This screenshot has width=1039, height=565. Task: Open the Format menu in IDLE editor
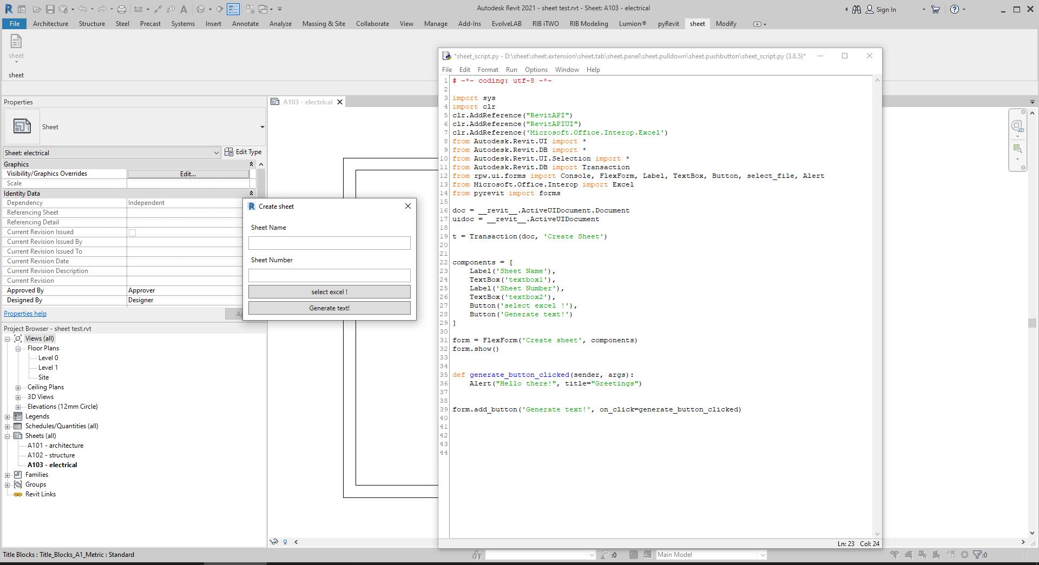(488, 70)
